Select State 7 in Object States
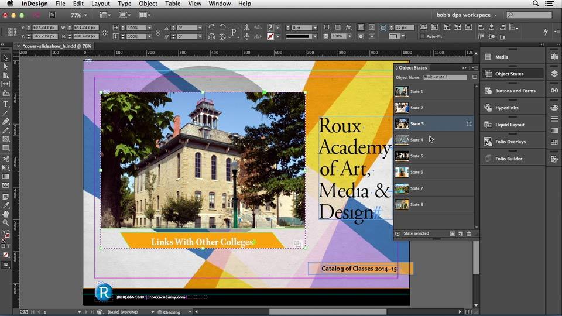Viewport: 562px width, 316px height. pos(434,188)
